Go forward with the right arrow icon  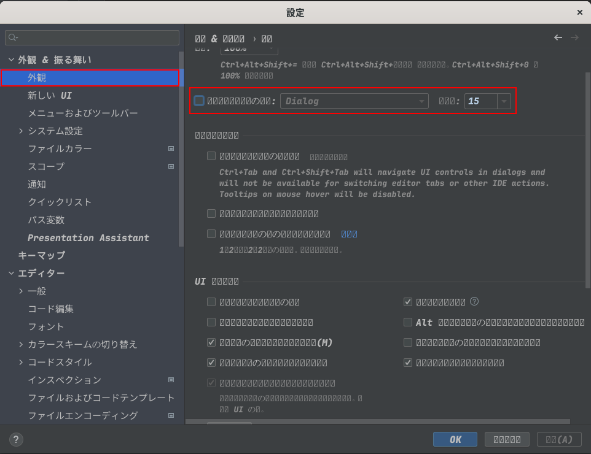click(x=574, y=37)
